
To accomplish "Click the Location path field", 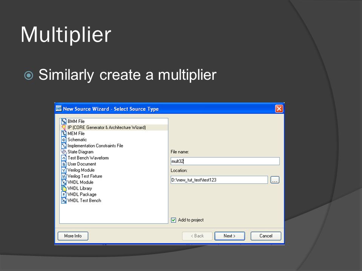I will pos(219,180).
